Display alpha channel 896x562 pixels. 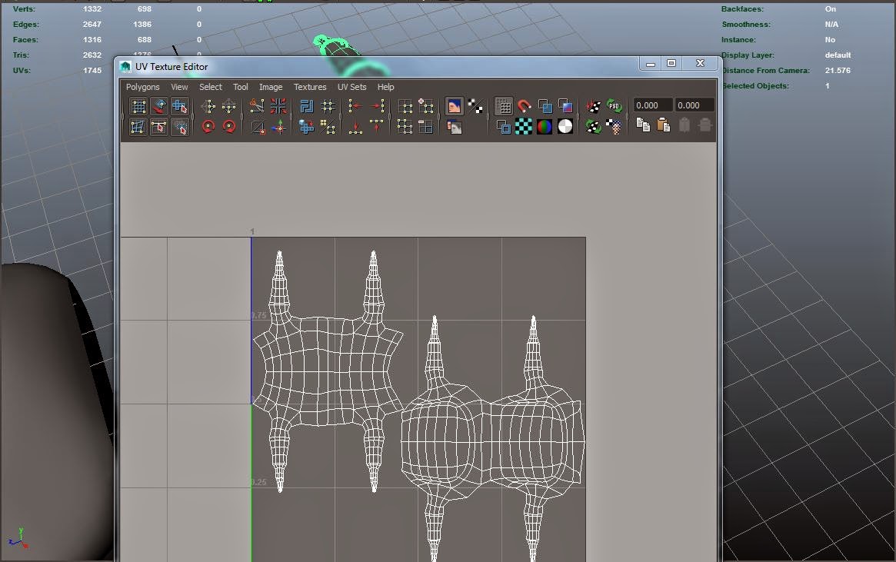(565, 127)
